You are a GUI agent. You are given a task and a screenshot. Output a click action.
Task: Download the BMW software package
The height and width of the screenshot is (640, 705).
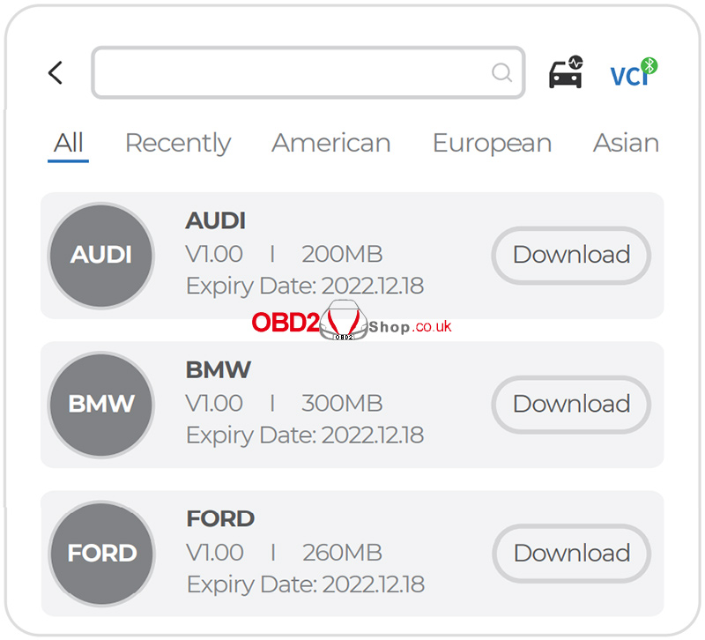coord(571,404)
